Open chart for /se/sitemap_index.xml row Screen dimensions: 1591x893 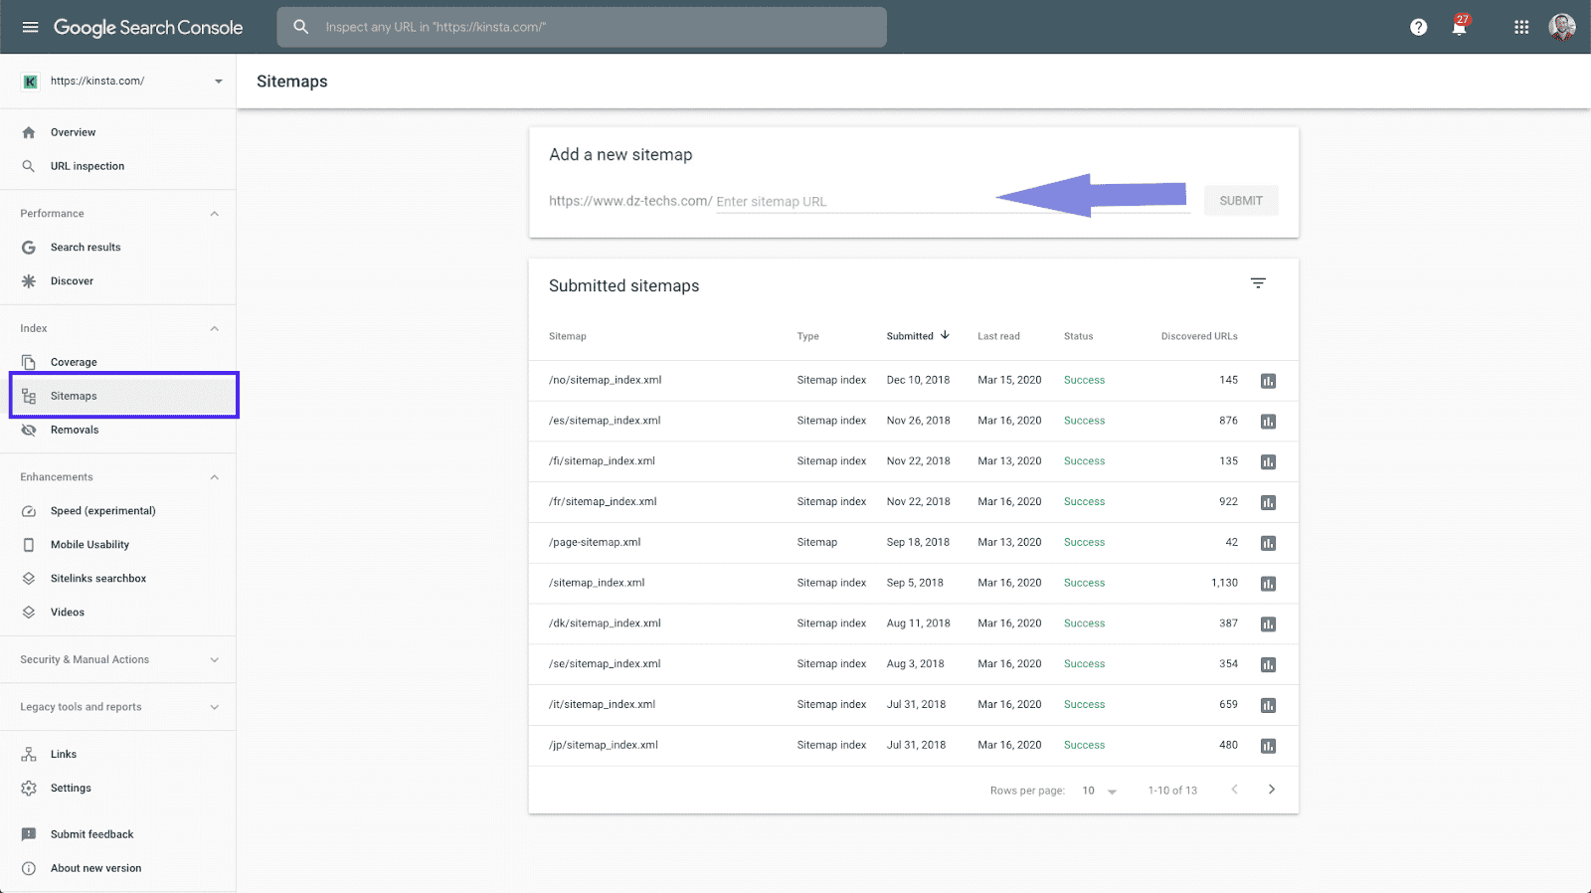[x=1268, y=664]
